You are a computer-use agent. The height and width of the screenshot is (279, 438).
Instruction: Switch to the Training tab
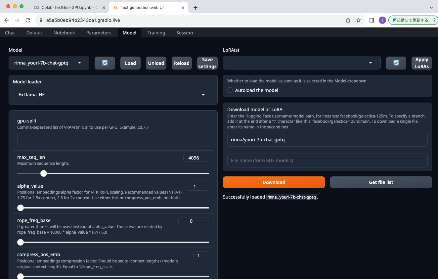coord(156,32)
